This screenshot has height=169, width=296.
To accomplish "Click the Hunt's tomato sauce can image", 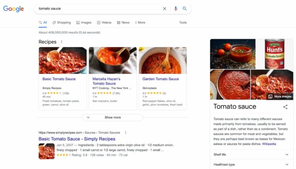I will click(x=274, y=54).
